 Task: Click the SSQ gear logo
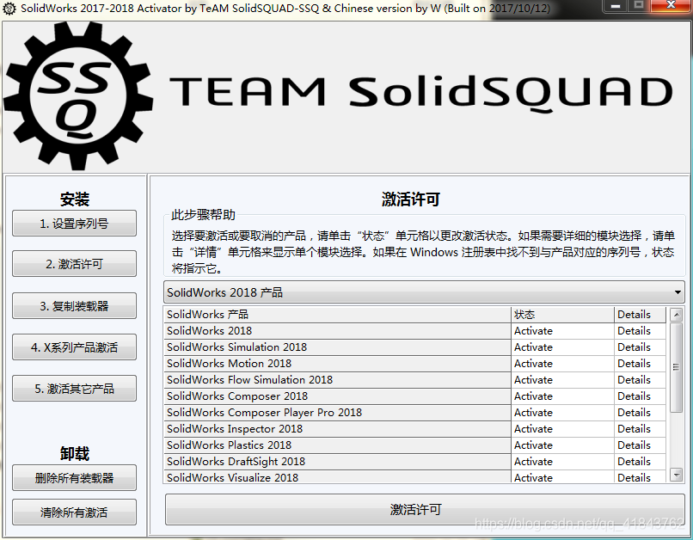[x=78, y=95]
